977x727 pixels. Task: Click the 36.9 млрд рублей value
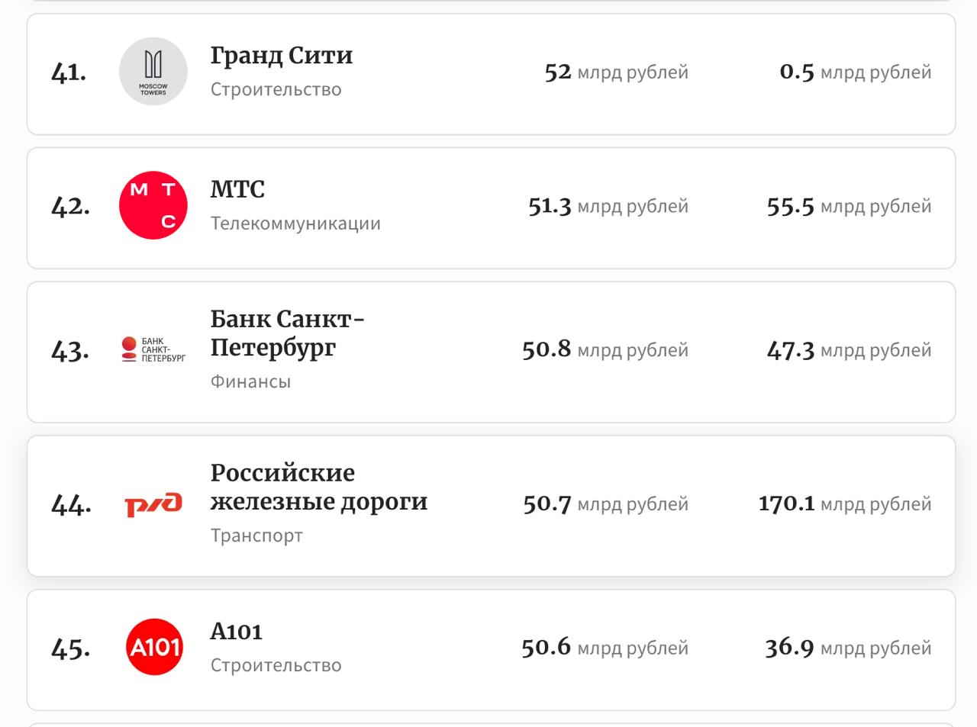849,648
